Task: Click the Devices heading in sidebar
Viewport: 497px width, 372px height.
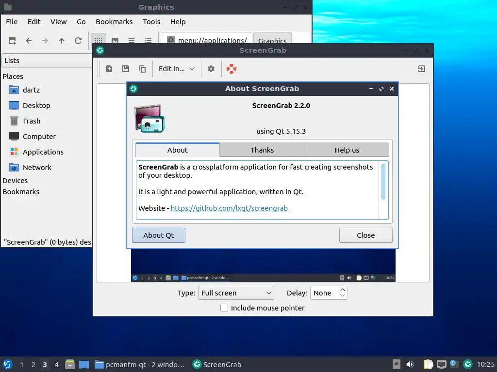Action: pos(15,181)
